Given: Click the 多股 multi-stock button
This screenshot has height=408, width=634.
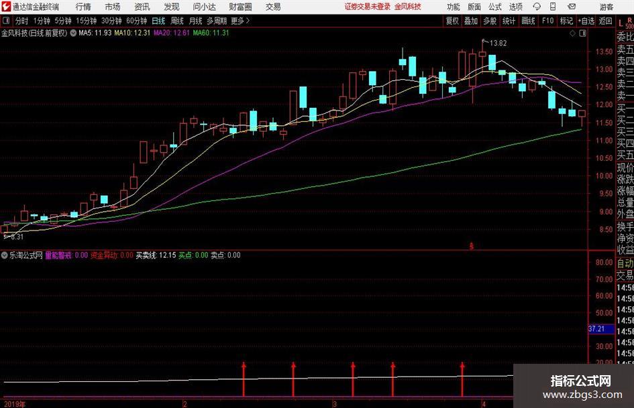Looking at the screenshot, I should [x=490, y=21].
